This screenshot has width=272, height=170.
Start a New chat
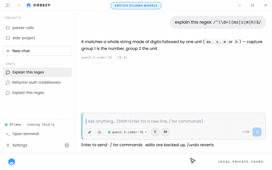click(x=37, y=51)
